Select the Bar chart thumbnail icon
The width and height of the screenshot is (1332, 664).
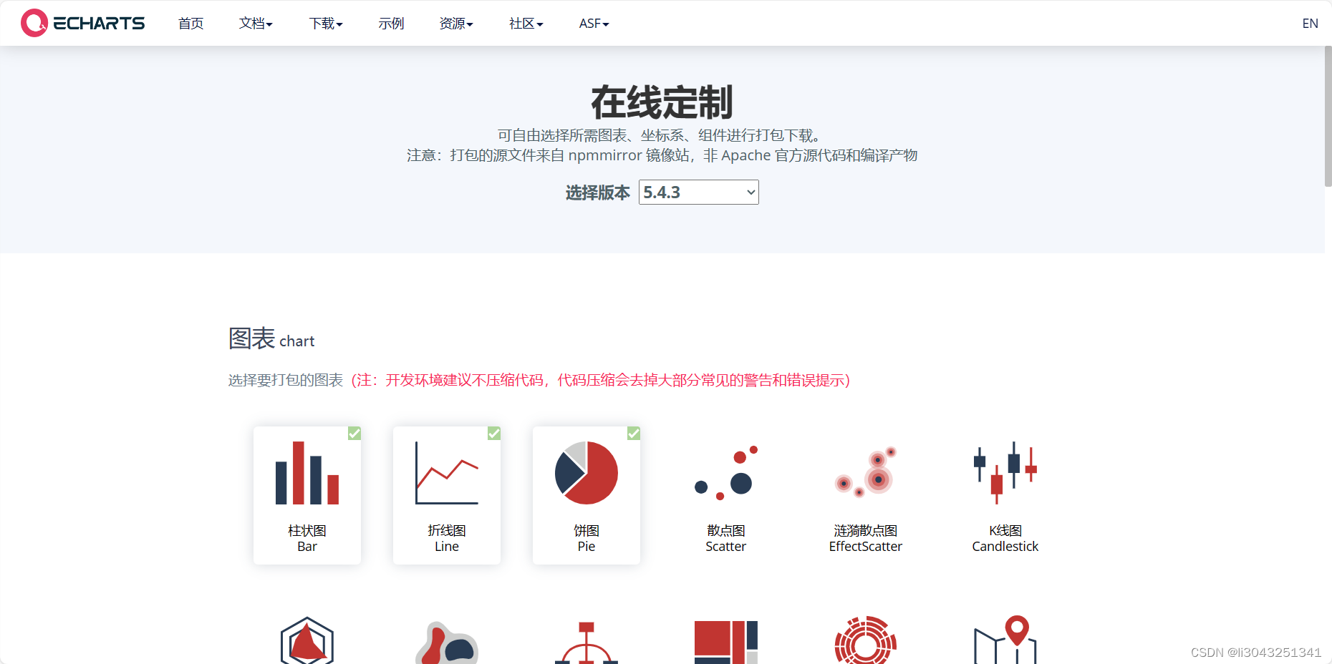pos(307,472)
